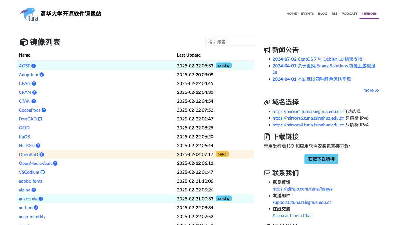
Task: Open the #tuna at Libera.Chat link
Action: coord(292,215)
